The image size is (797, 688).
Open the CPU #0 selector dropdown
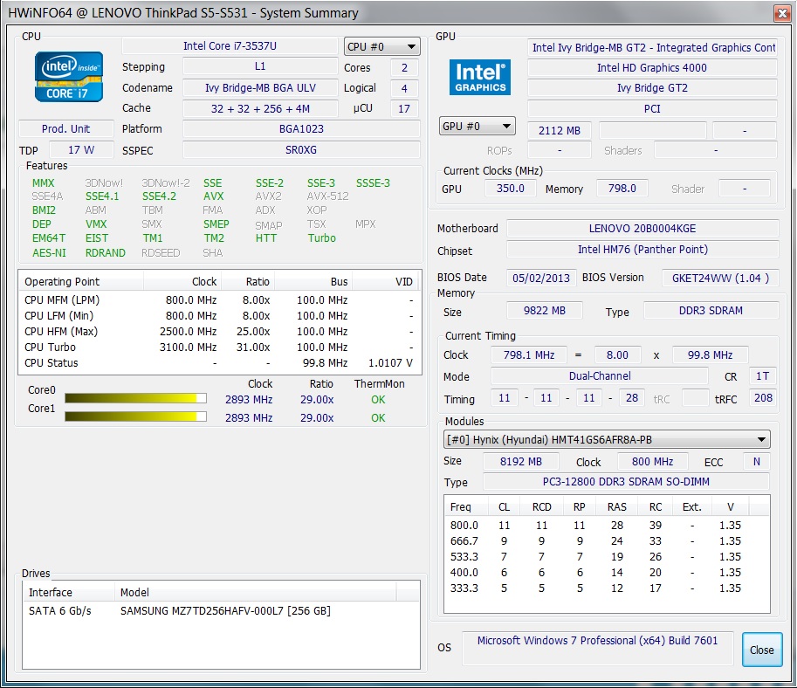pyautogui.click(x=381, y=47)
